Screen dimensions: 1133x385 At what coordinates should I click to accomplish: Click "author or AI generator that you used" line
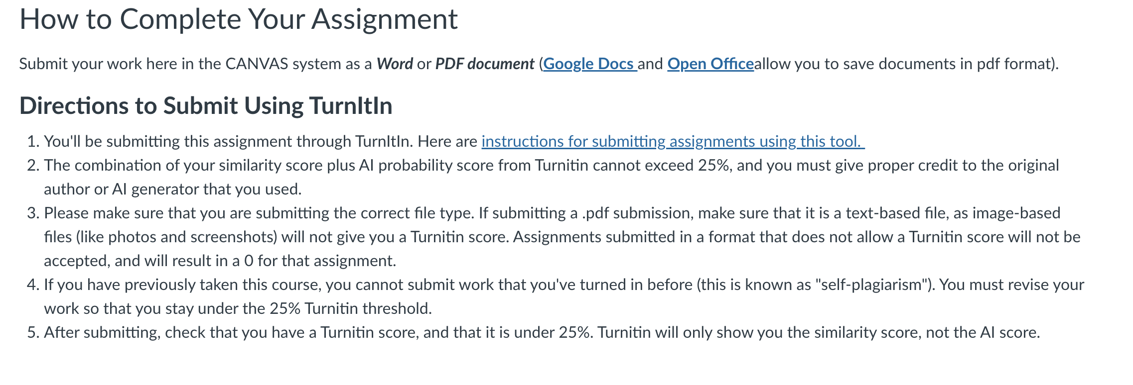click(173, 189)
